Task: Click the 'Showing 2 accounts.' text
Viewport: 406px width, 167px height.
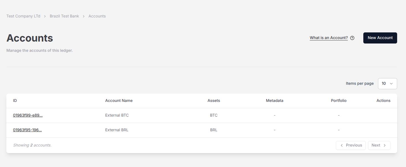Action: point(32,145)
